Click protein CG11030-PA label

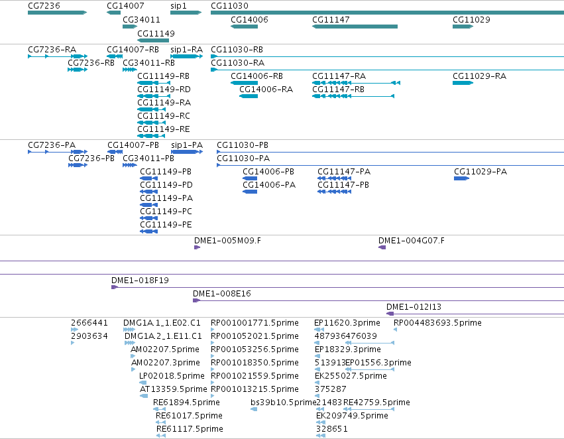[243, 158]
